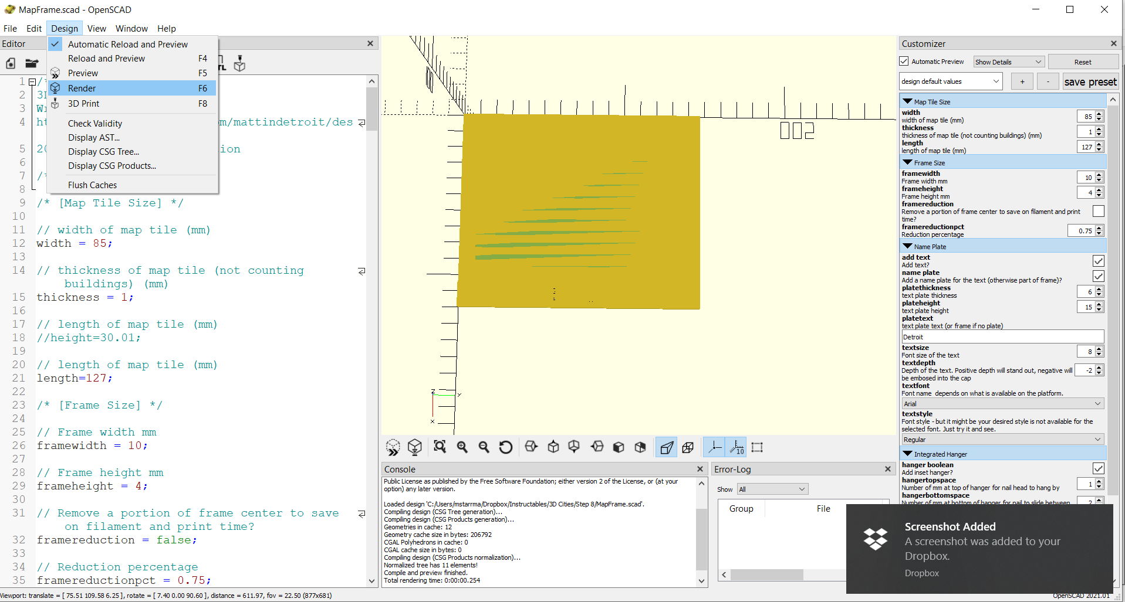
Task: Enable the framereduction checkbox
Action: coord(1098,211)
